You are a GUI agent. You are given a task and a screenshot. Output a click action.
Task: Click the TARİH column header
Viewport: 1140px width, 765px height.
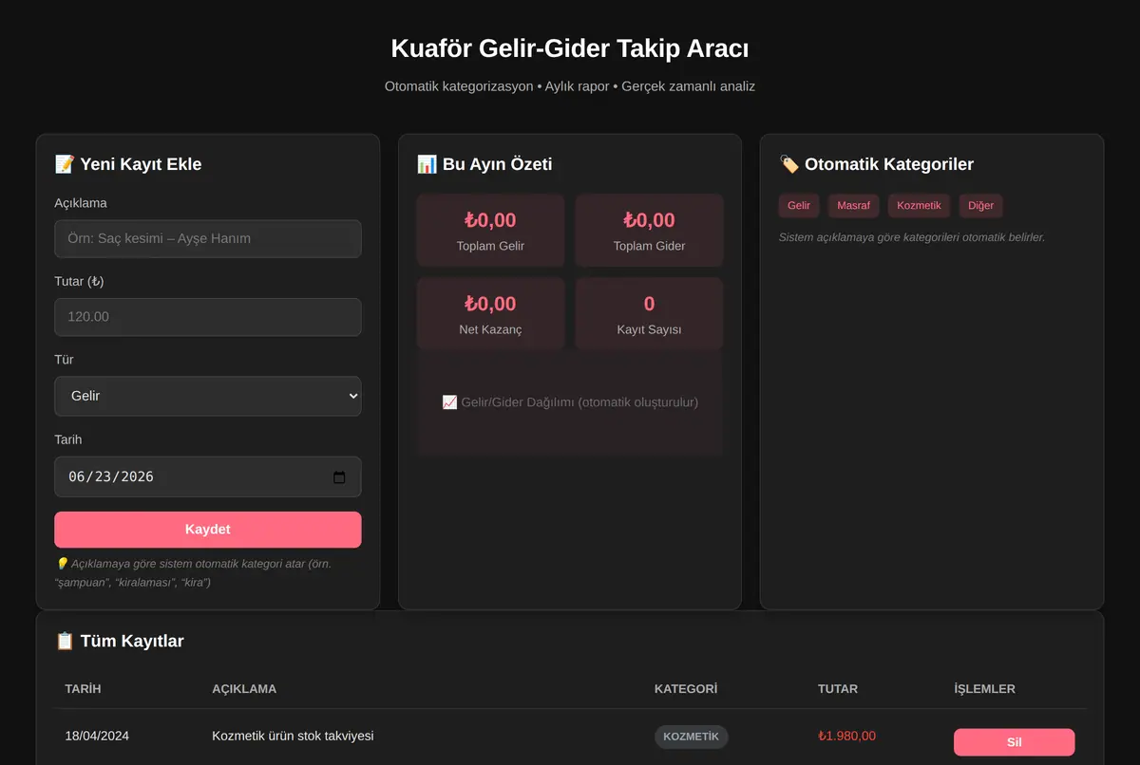pyautogui.click(x=83, y=689)
